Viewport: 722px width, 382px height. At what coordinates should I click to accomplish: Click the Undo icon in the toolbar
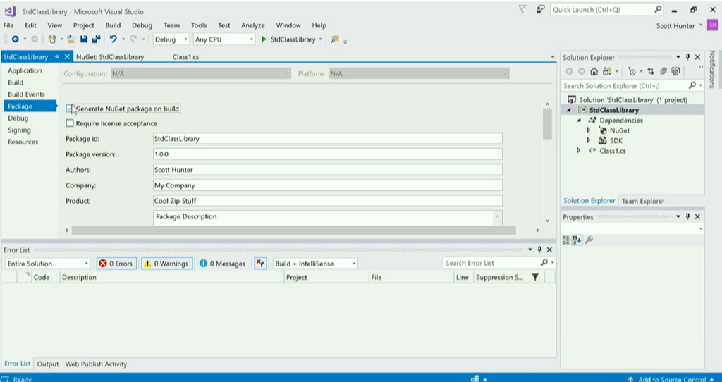pyautogui.click(x=113, y=39)
